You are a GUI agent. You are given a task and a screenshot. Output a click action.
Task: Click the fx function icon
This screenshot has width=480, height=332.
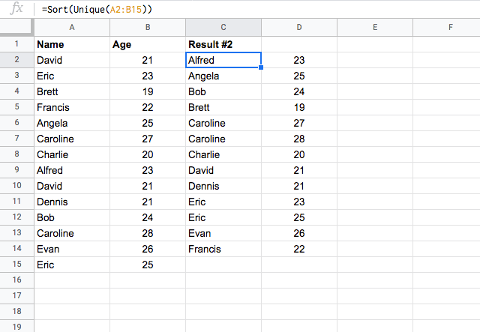tap(16, 8)
